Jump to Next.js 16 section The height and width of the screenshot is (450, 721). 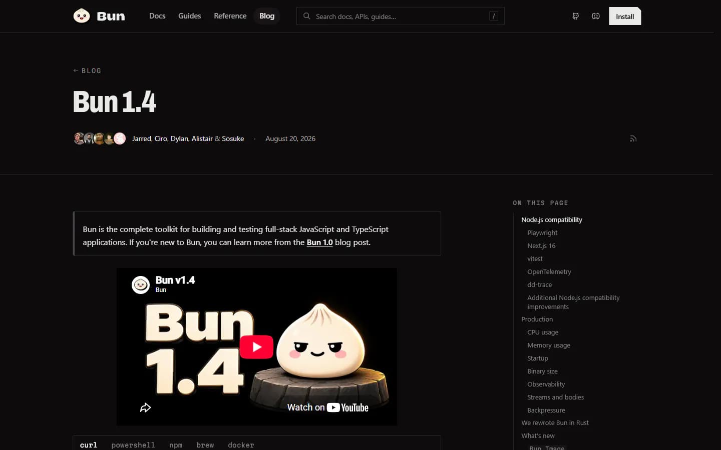tap(541, 245)
